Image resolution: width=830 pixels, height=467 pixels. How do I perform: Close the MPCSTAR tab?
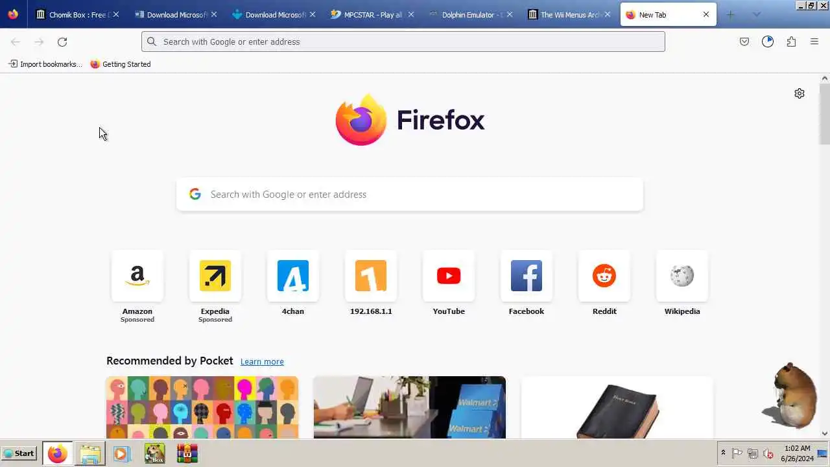click(411, 14)
